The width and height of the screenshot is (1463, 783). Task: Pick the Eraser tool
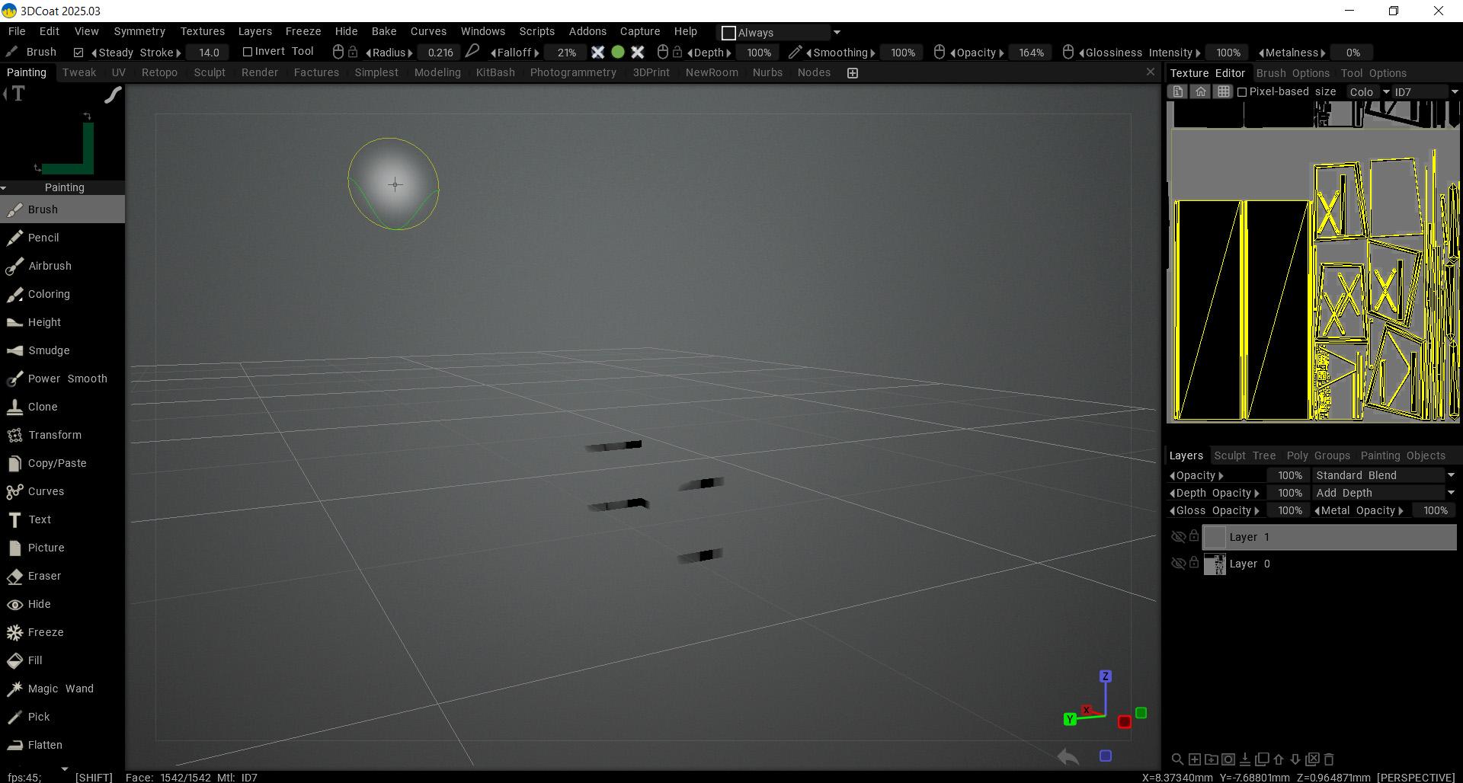click(44, 576)
